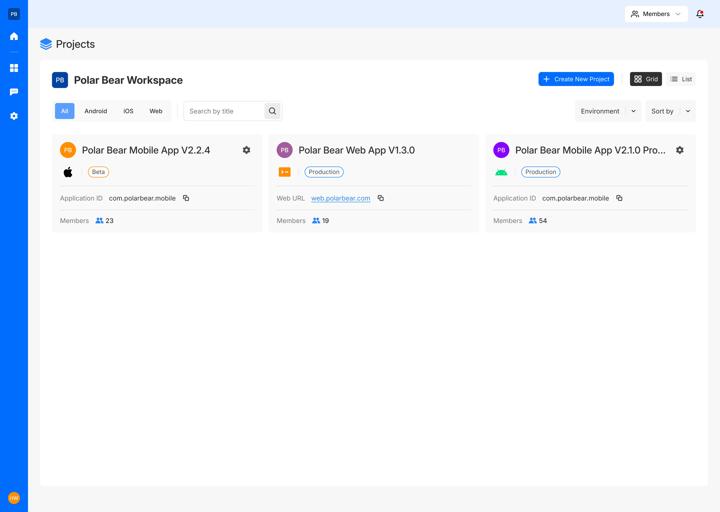Switch to List view
Screen dimensions: 720x512
click(x=680, y=79)
